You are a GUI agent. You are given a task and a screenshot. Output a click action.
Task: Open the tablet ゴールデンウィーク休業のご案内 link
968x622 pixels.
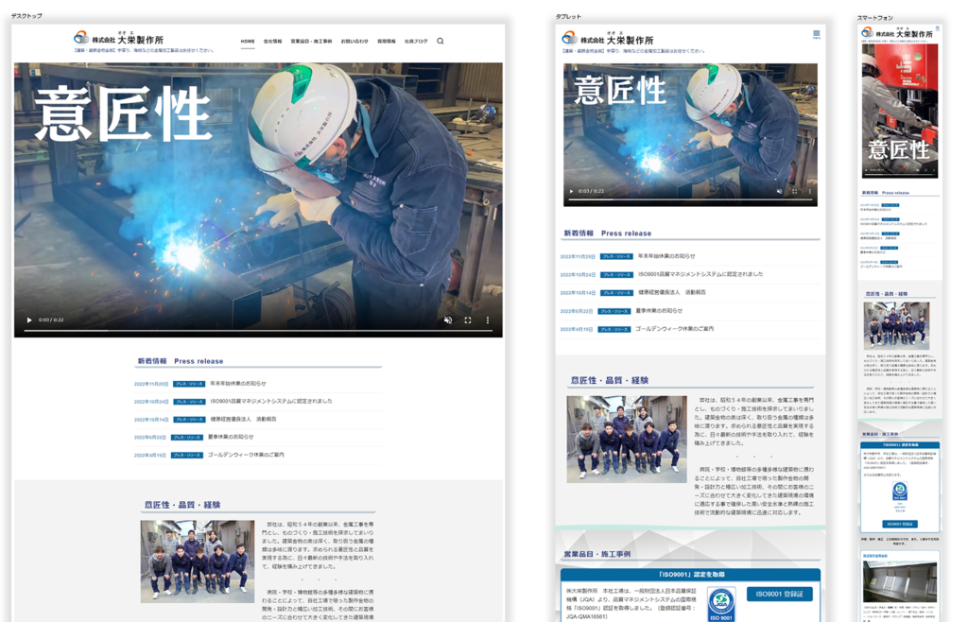674,329
